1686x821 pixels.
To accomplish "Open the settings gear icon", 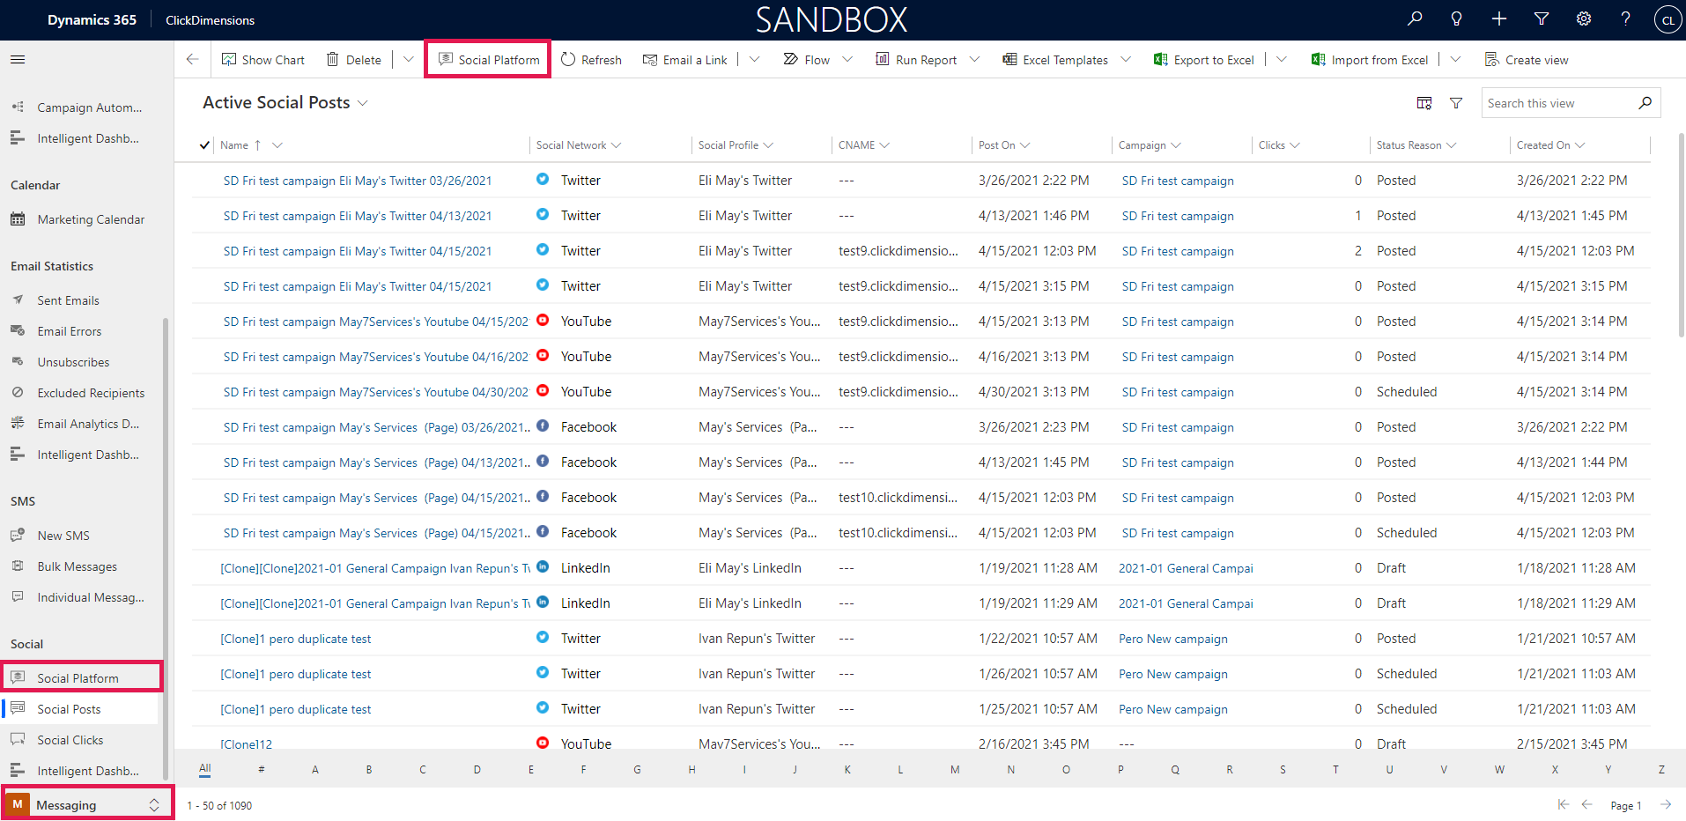I will pos(1584,18).
